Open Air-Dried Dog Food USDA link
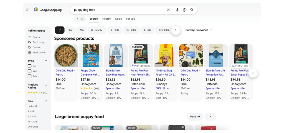The image size is (284, 133). 166,73
